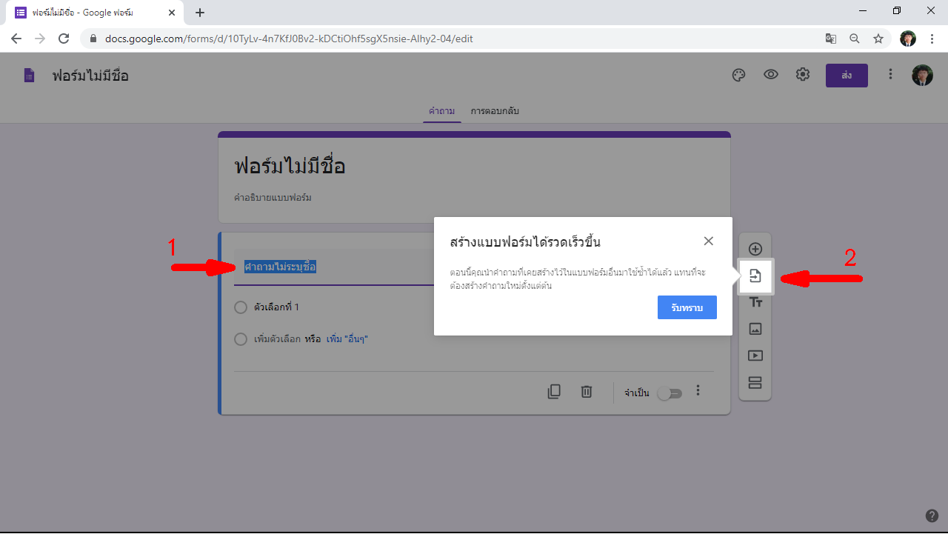
Task: Click the add video icon
Action: pyautogui.click(x=755, y=356)
